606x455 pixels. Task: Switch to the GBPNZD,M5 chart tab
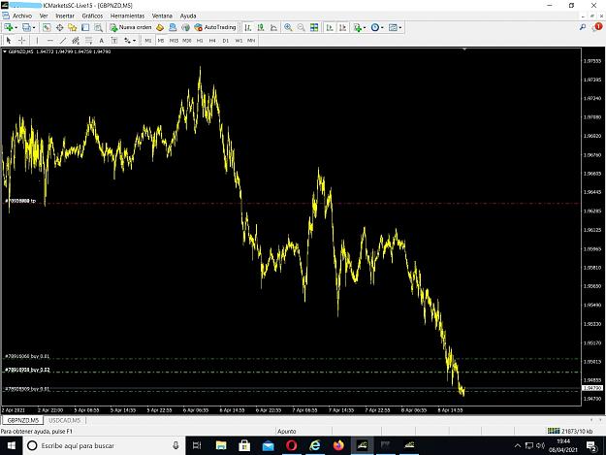[x=23, y=420]
